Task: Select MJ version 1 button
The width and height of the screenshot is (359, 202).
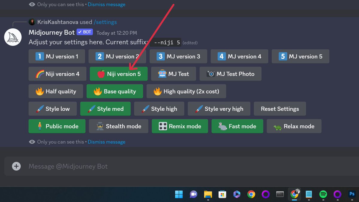Action: click(57, 56)
